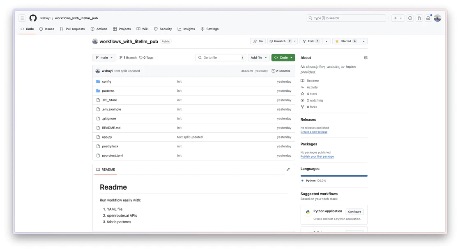Open the Security tab
The height and width of the screenshot is (251, 460).
(163, 29)
